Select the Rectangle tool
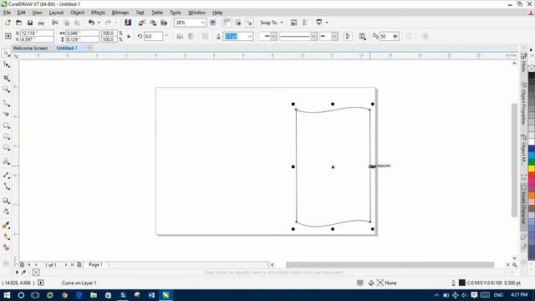 click(6, 125)
